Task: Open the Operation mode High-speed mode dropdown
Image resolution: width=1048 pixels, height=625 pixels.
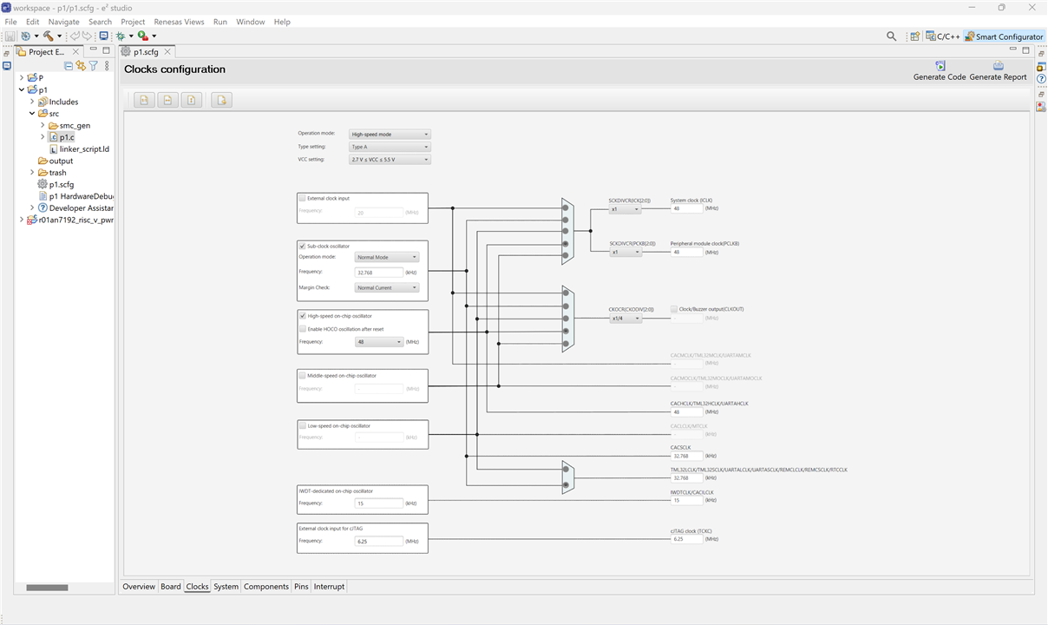Action: pyautogui.click(x=390, y=135)
